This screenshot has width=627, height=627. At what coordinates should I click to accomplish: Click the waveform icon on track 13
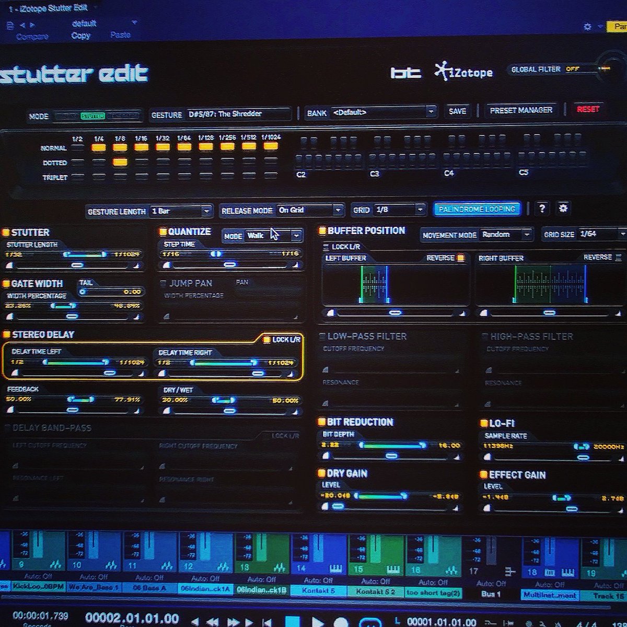(281, 567)
